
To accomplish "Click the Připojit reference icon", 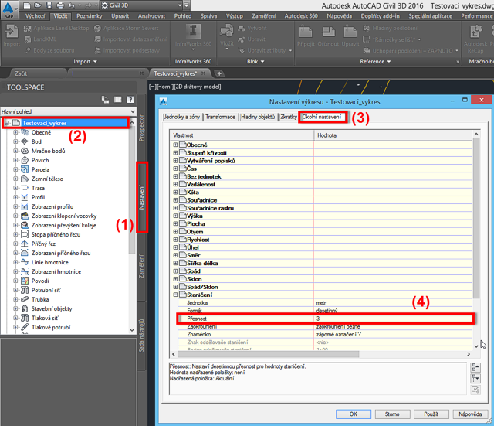I will 306,32.
